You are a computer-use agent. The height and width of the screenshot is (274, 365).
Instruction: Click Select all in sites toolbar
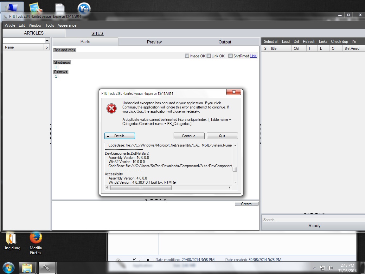(x=271, y=42)
